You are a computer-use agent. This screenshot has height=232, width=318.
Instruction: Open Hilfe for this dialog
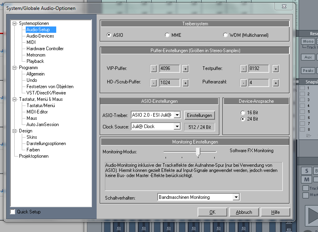click(x=275, y=212)
